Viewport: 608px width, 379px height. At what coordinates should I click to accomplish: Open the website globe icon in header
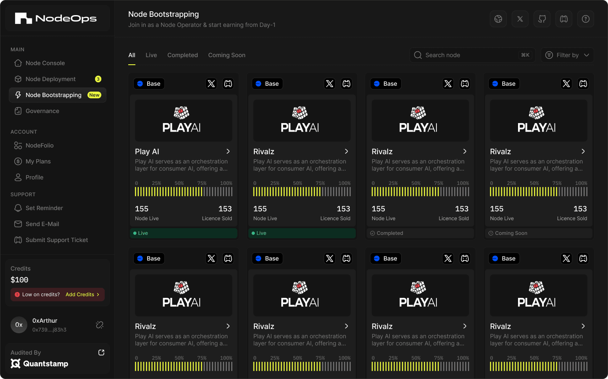click(498, 19)
